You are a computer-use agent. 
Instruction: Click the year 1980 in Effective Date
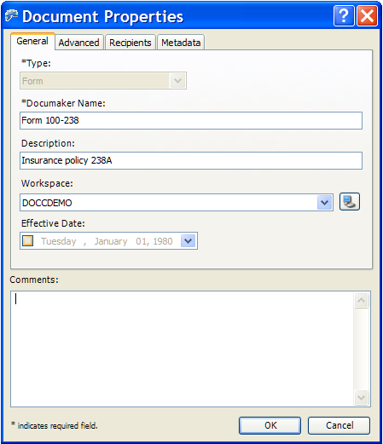coord(163,241)
